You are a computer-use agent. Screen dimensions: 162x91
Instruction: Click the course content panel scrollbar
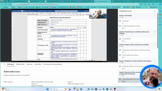[157, 30]
